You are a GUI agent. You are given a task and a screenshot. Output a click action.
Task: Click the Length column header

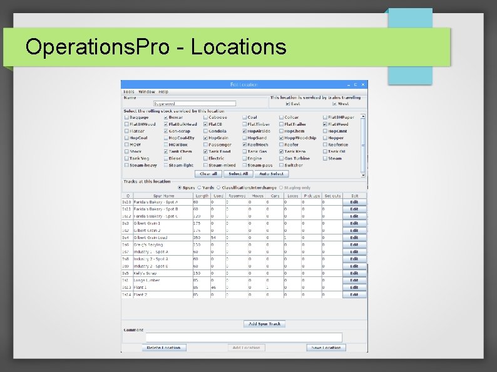click(x=202, y=196)
